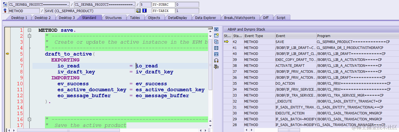Switch to the Diff tab
This screenshot has height=132, width=399.
pyautogui.click(x=266, y=18)
